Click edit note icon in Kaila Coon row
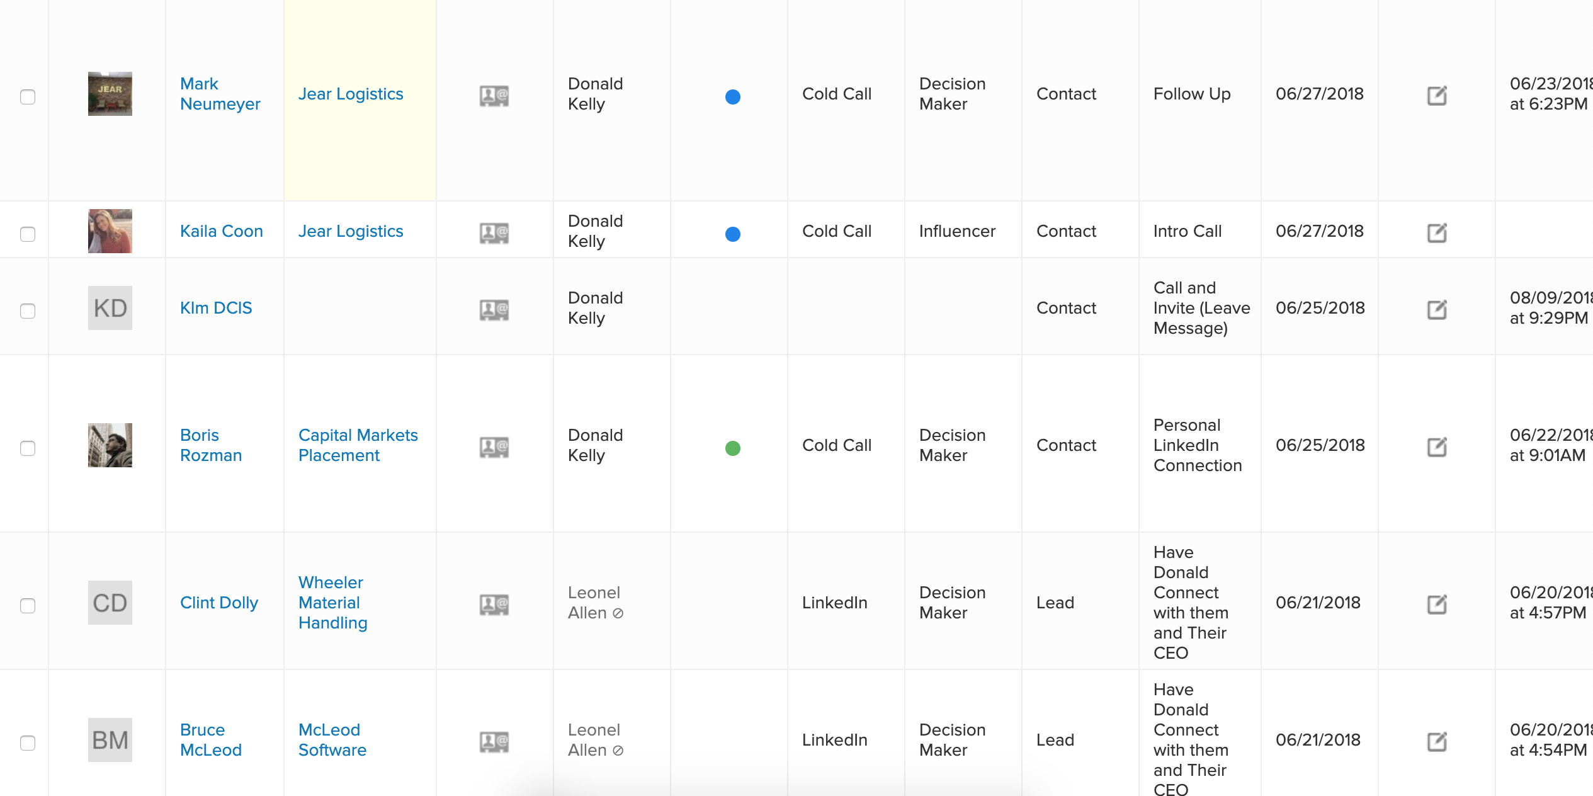The height and width of the screenshot is (796, 1593). click(x=1437, y=233)
